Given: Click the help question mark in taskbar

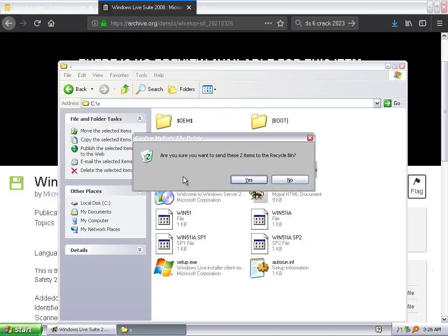Looking at the screenshot, I should tap(378, 329).
